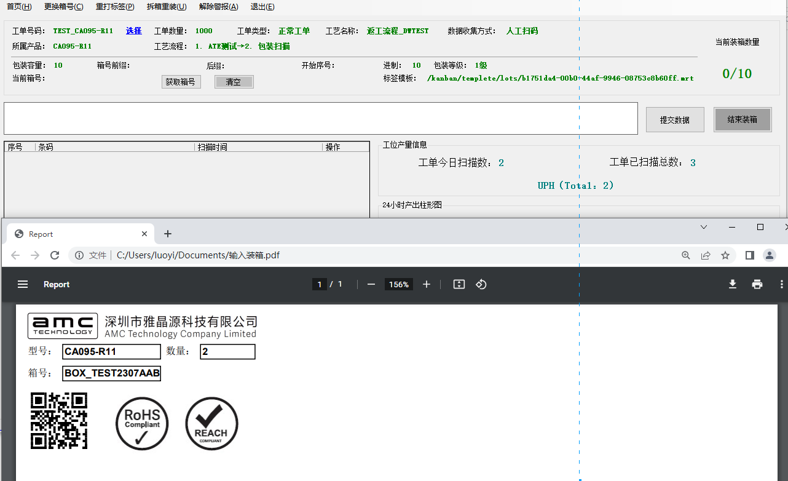Open the 重打标签(P) menu
The height and width of the screenshot is (481, 788).
[x=115, y=7]
